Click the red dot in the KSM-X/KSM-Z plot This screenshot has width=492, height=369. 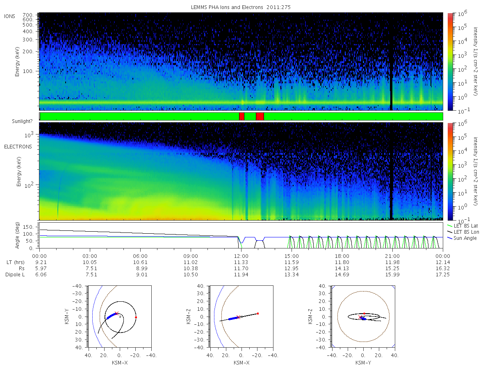tap(258, 313)
